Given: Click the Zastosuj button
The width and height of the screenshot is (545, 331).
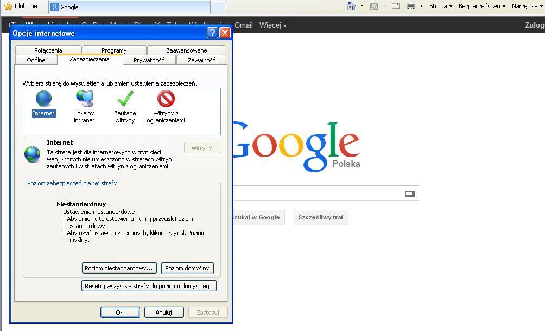Looking at the screenshot, I should 208,312.
